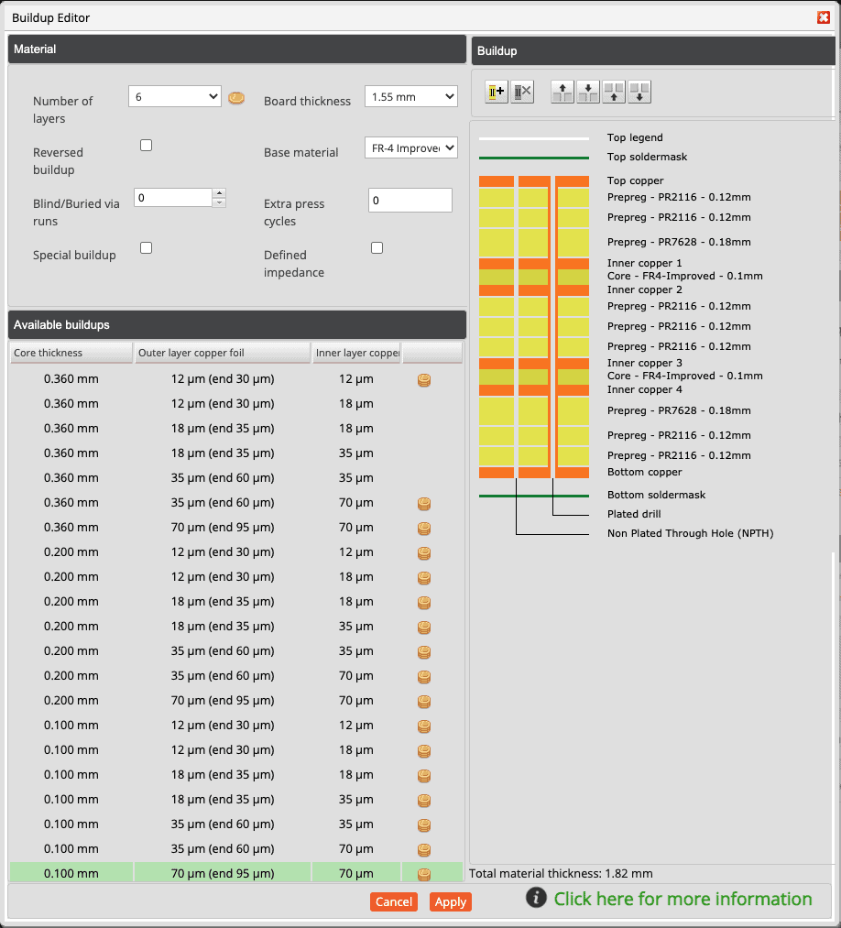Click the 'Inner copper 2' layer label
The height and width of the screenshot is (928, 841).
(645, 289)
